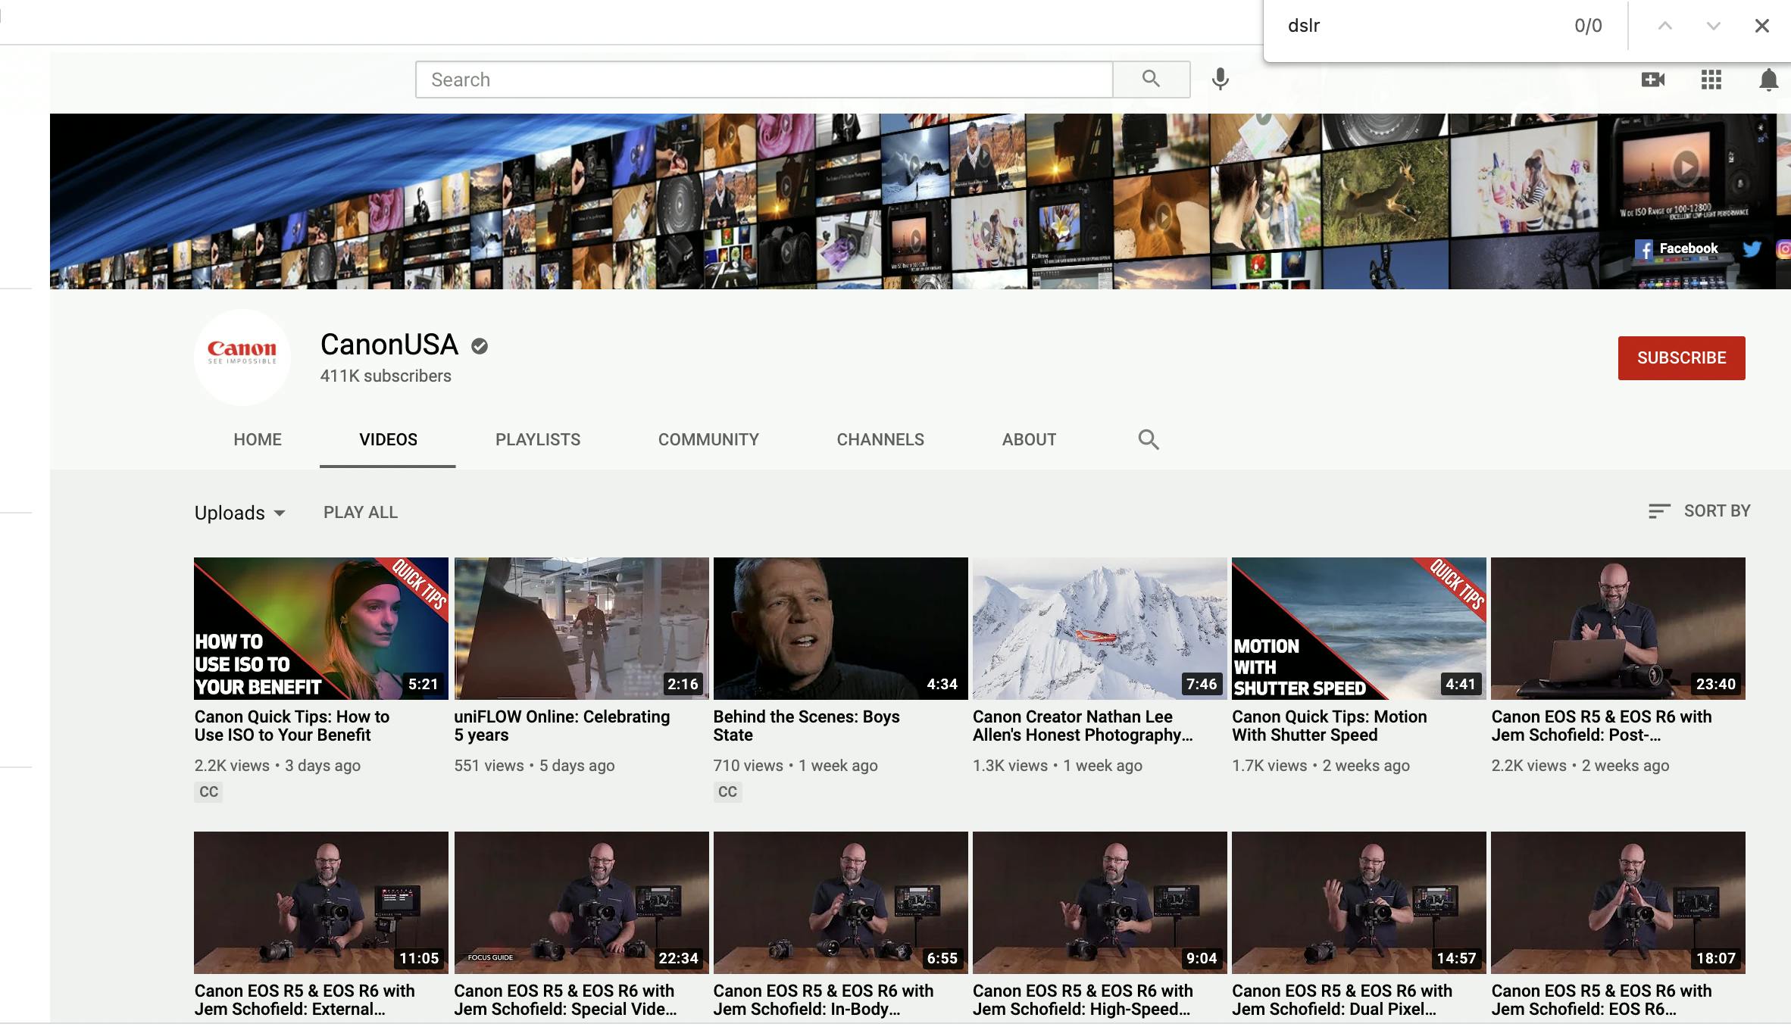Click the verified badge next to CanonUSA
1791x1027 pixels.
click(480, 346)
